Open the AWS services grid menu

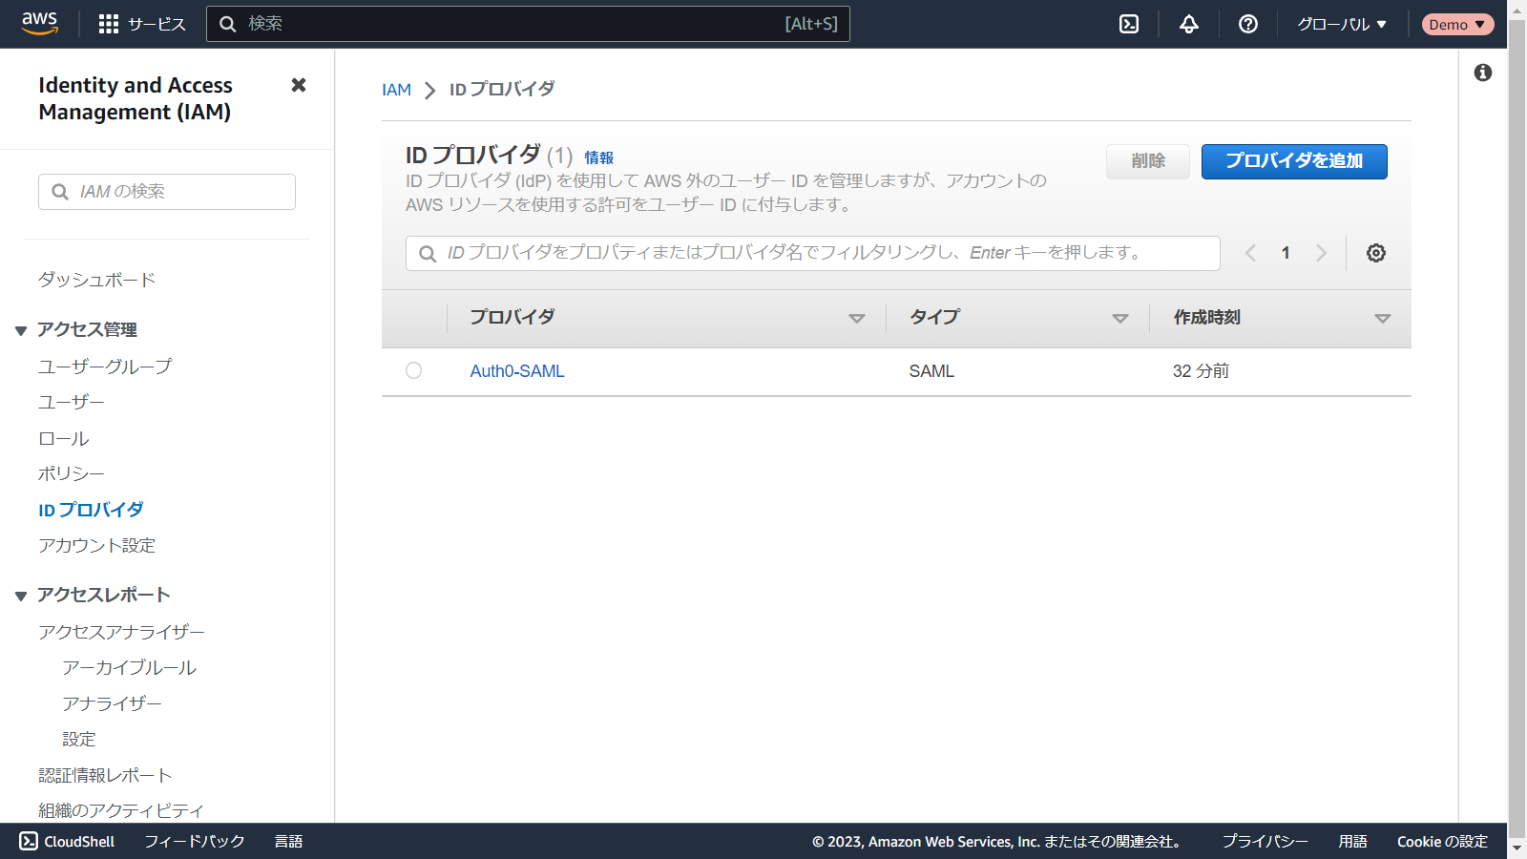[109, 24]
